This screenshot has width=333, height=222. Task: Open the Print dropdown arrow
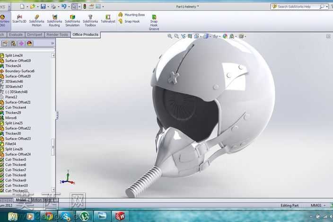(x=58, y=7)
